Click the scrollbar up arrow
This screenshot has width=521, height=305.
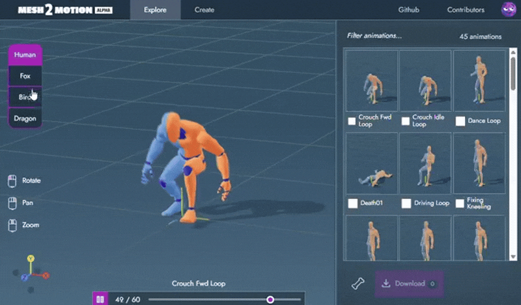coord(513,52)
